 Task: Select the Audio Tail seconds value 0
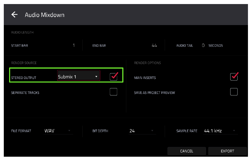coord(203,45)
